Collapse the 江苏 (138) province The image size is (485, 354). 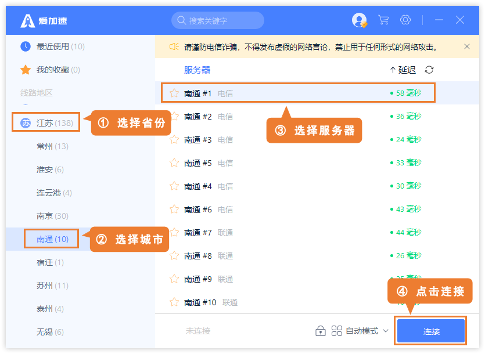tap(46, 123)
